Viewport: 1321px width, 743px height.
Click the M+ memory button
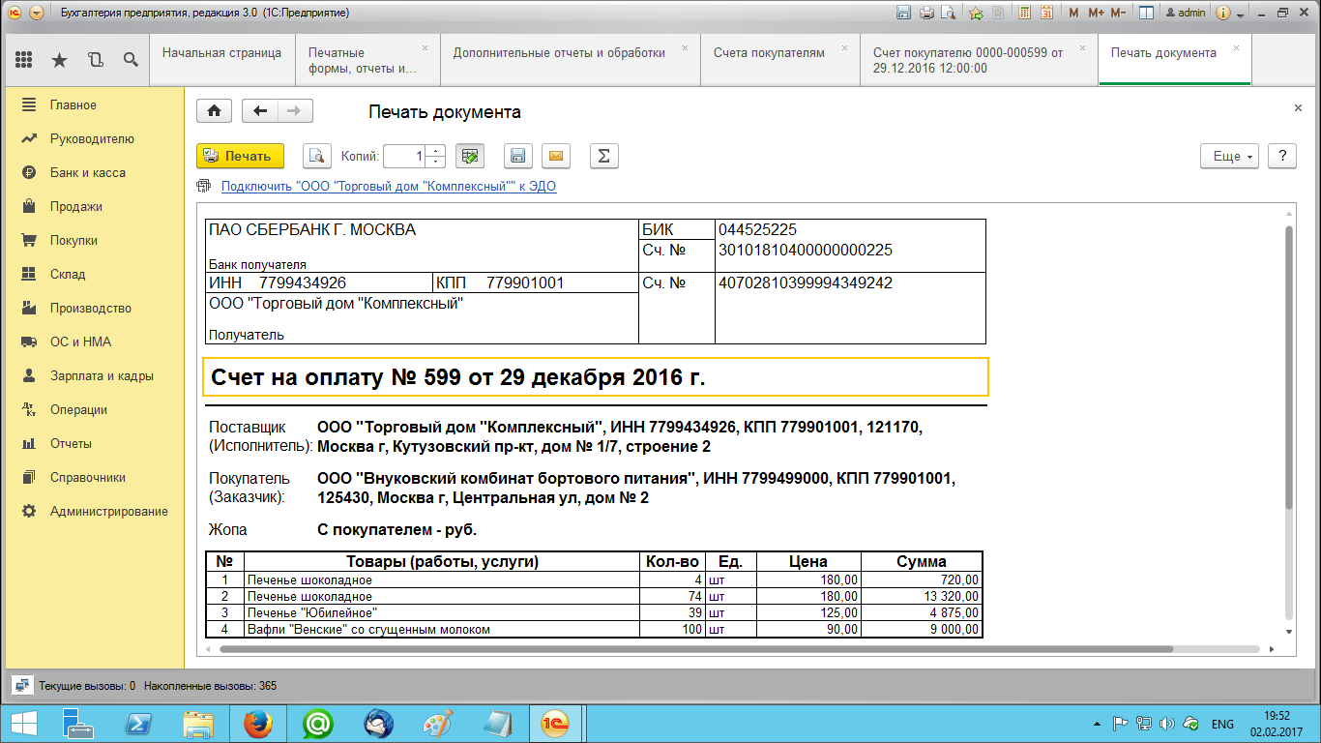coord(1096,14)
